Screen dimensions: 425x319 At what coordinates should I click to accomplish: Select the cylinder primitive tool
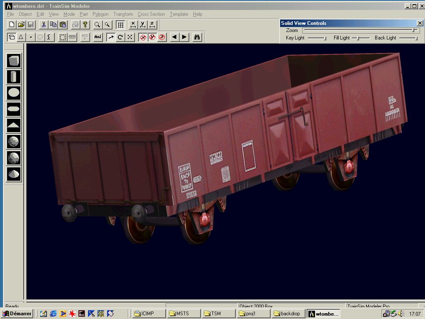[14, 77]
